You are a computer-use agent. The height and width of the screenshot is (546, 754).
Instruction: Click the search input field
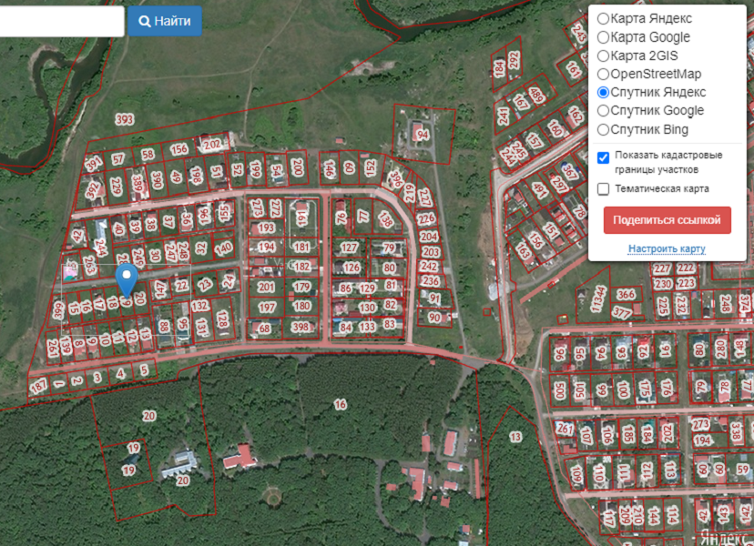[x=60, y=21]
